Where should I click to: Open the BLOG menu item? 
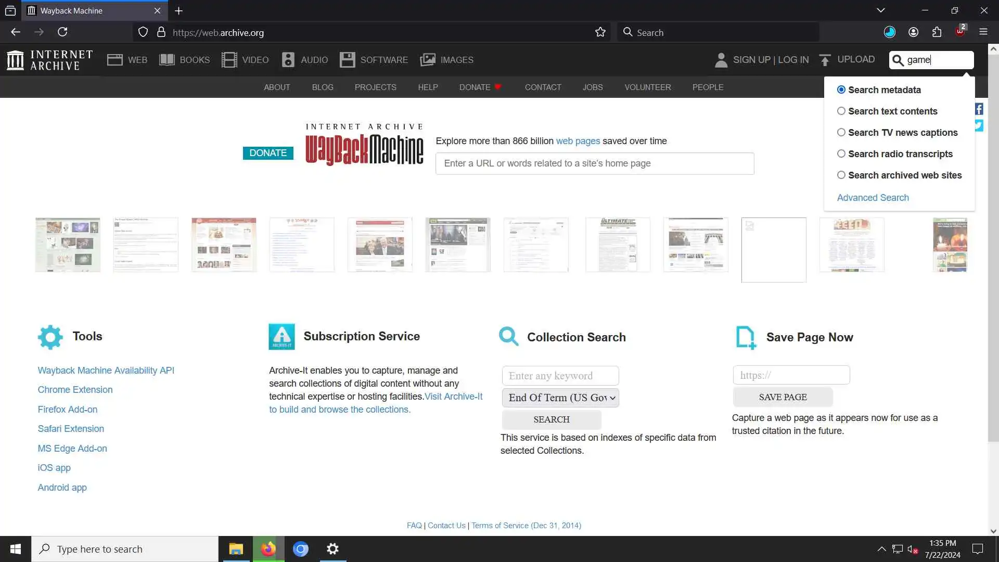tap(323, 87)
